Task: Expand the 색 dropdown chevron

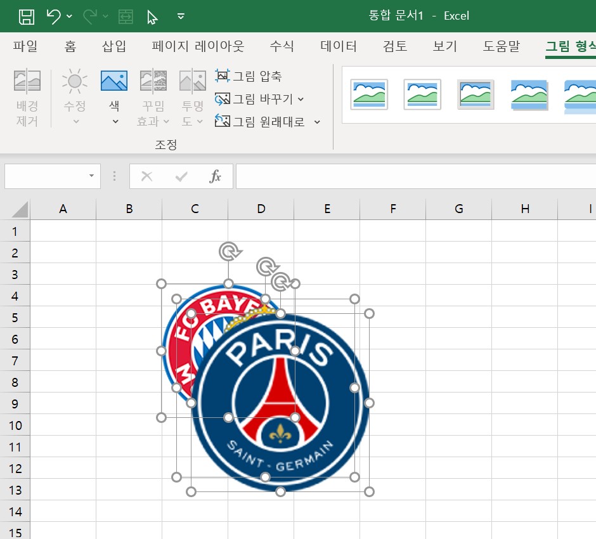Action: (115, 122)
